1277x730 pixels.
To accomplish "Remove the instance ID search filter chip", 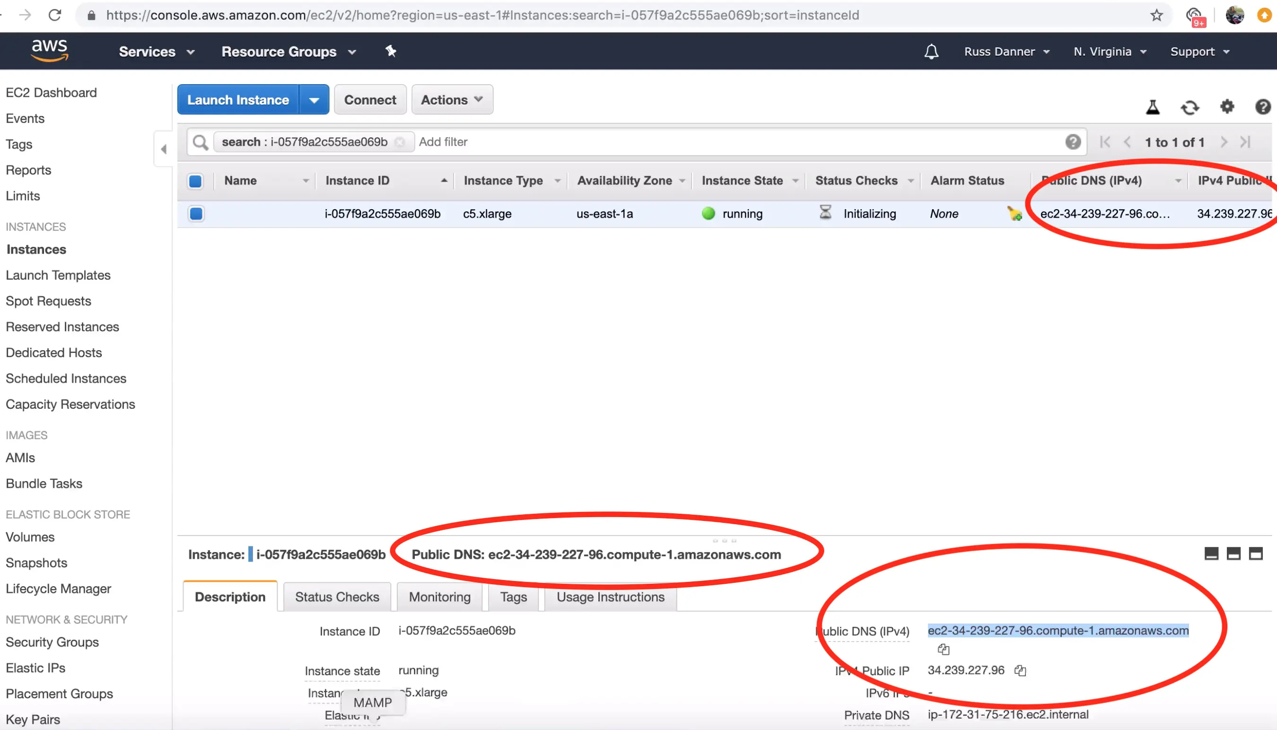I will [x=400, y=142].
